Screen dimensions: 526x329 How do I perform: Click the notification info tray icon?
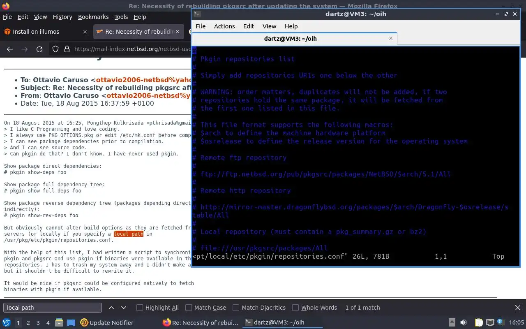click(501, 322)
